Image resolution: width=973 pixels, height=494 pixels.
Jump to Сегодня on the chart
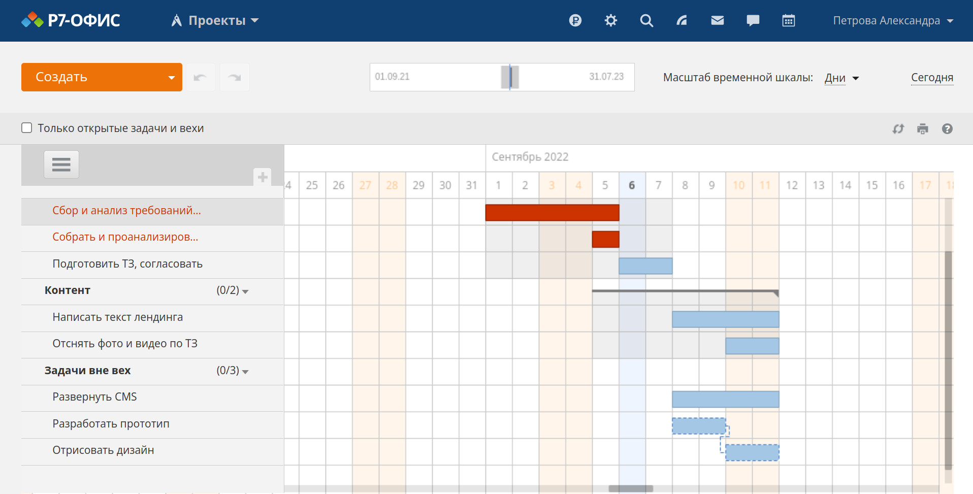point(932,77)
